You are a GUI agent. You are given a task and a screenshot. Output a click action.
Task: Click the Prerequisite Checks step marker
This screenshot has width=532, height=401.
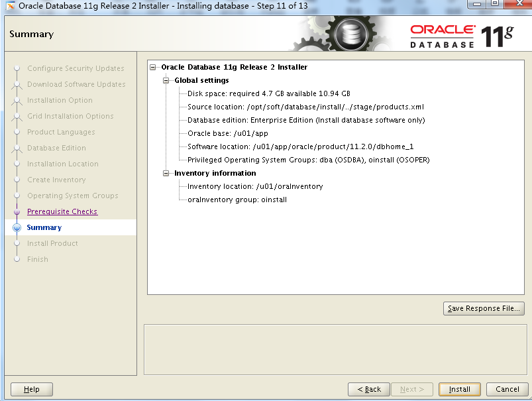point(17,212)
